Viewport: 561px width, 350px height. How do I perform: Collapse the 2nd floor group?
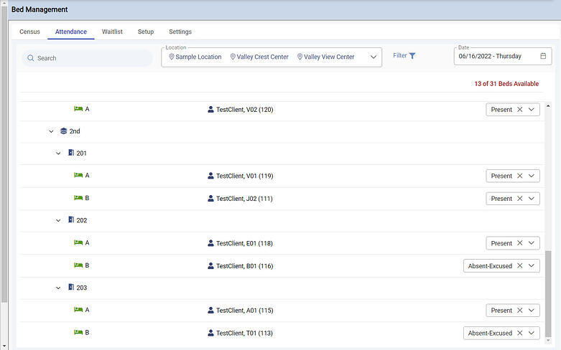point(51,131)
